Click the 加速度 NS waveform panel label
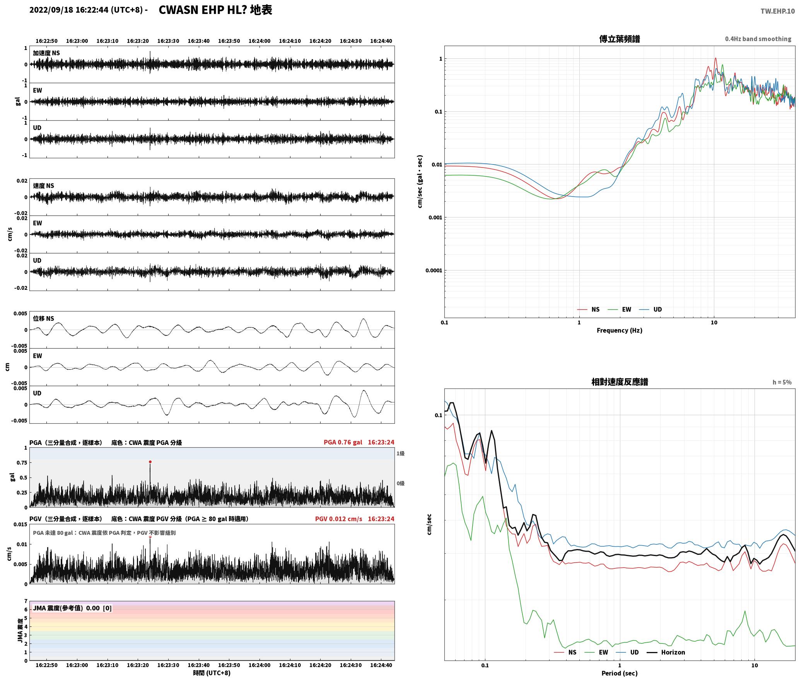799x681 pixels. point(46,53)
